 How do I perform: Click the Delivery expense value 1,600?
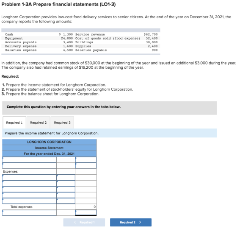(x=68, y=46)
